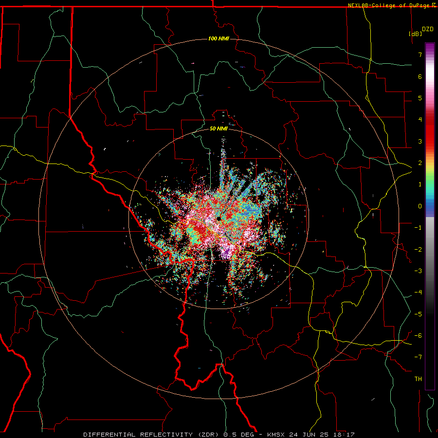Select the 50 NMI range ring label
This screenshot has width=438, height=438.
click(219, 128)
